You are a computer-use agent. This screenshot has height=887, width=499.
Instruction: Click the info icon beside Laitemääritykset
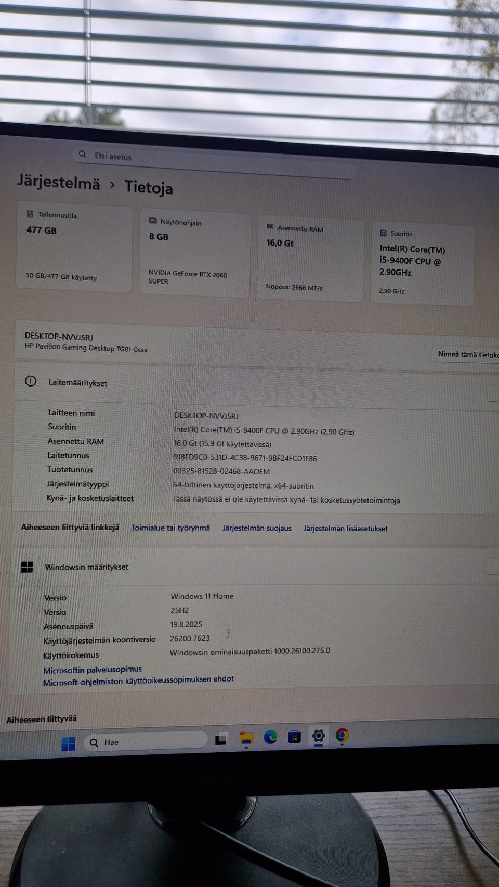(31, 381)
